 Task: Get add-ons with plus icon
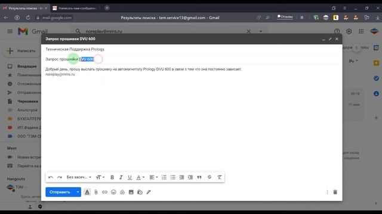[x=376, y=118]
